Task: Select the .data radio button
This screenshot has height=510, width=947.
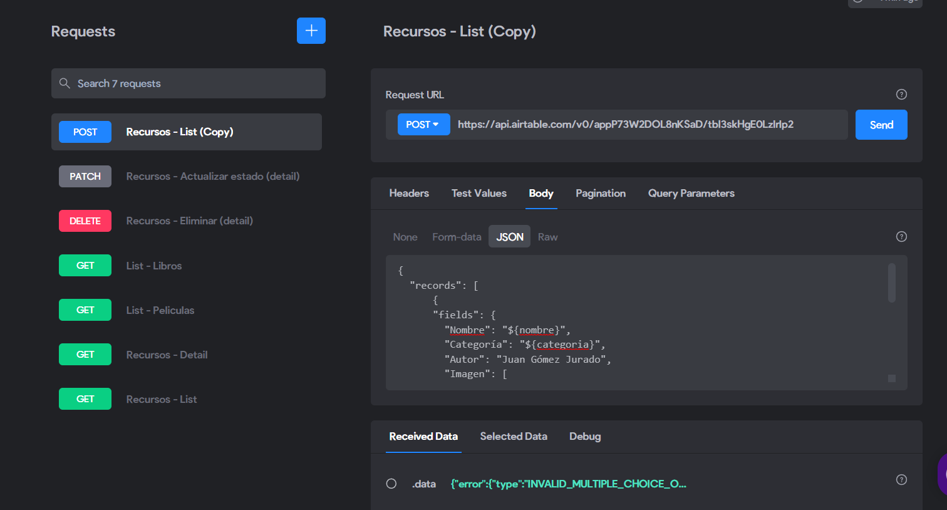Action: 391,484
